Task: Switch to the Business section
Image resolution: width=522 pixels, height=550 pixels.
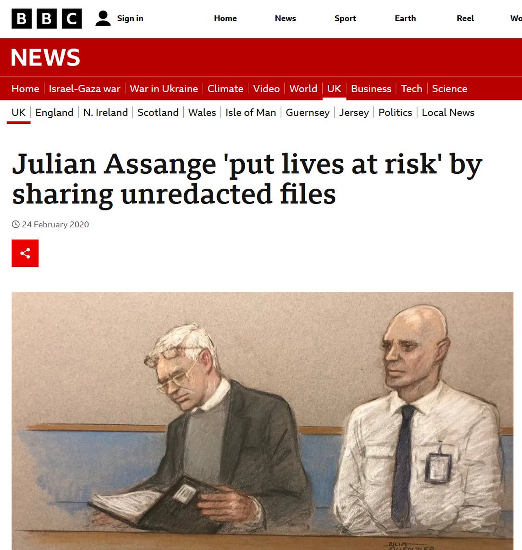Action: 371,88
